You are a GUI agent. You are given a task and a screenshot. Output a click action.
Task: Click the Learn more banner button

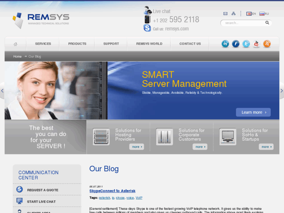point(253,113)
